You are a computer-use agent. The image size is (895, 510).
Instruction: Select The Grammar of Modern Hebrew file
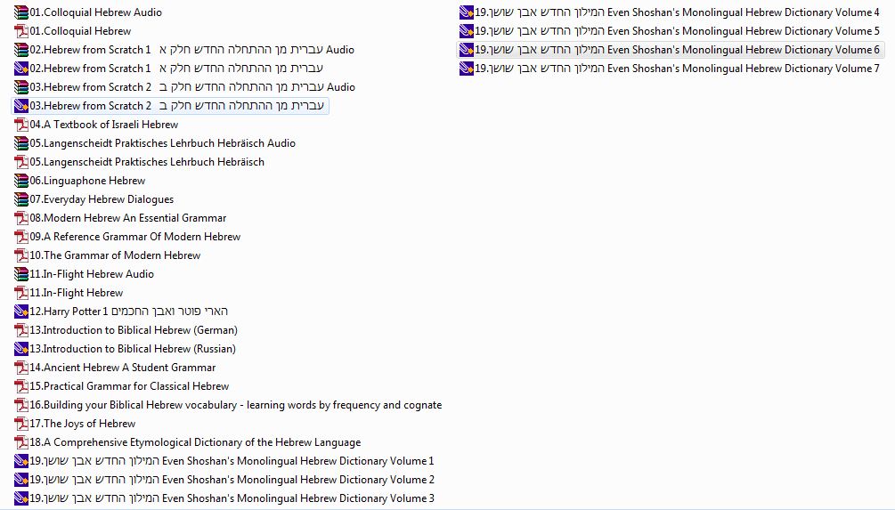click(115, 255)
